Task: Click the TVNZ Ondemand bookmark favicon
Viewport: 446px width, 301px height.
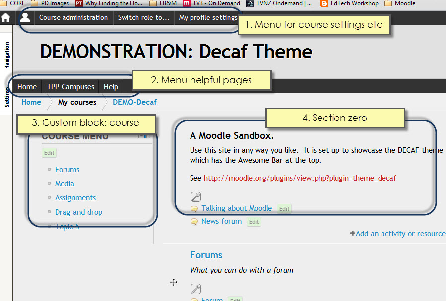Action: coord(250,3)
